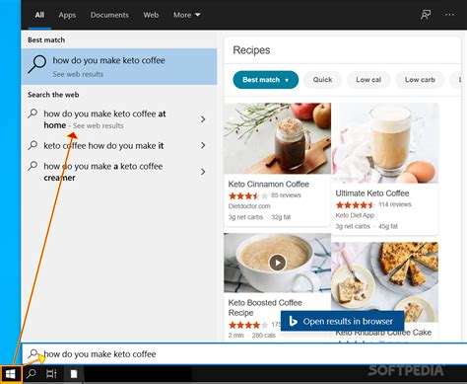Screen dimensions: 467x384
Task: Click the '3g net carbs · 32g fat' text
Action: 259,217
